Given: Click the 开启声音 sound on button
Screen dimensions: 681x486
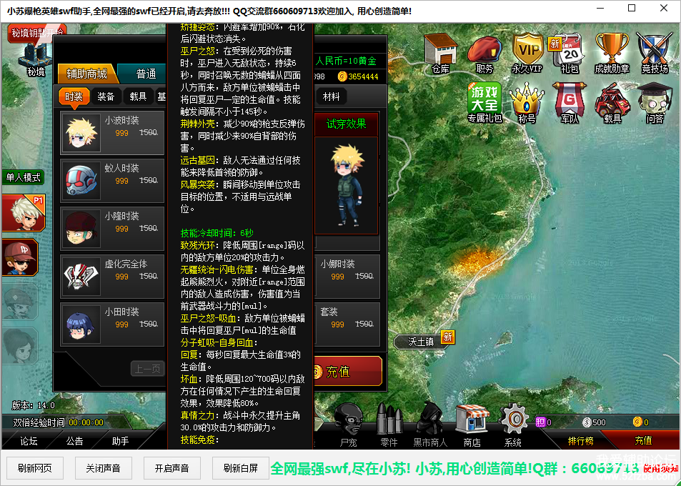Looking at the screenshot, I should tap(172, 468).
